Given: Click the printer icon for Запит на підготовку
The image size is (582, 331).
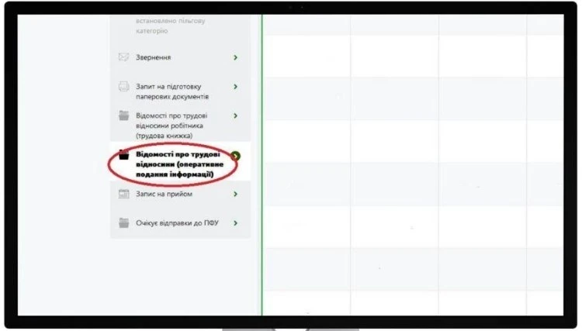Looking at the screenshot, I should pyautogui.click(x=123, y=87).
